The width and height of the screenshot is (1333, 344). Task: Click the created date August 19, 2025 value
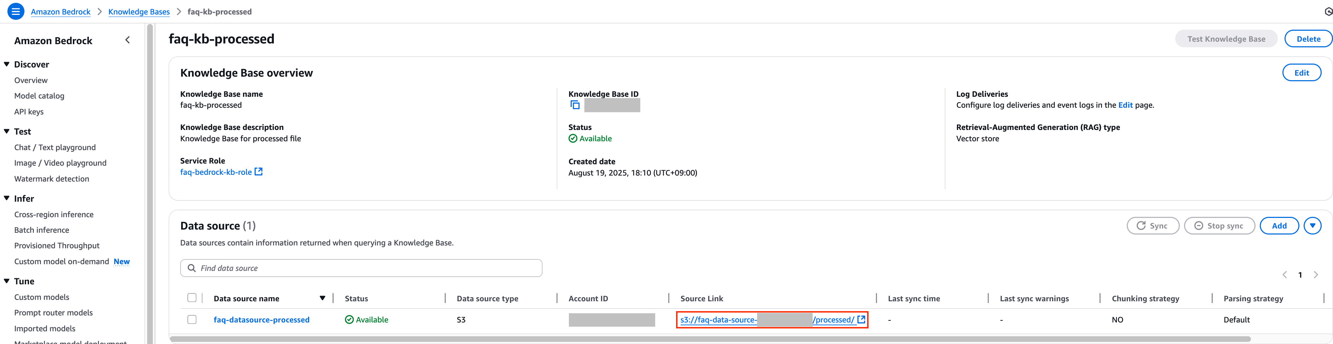pos(632,173)
